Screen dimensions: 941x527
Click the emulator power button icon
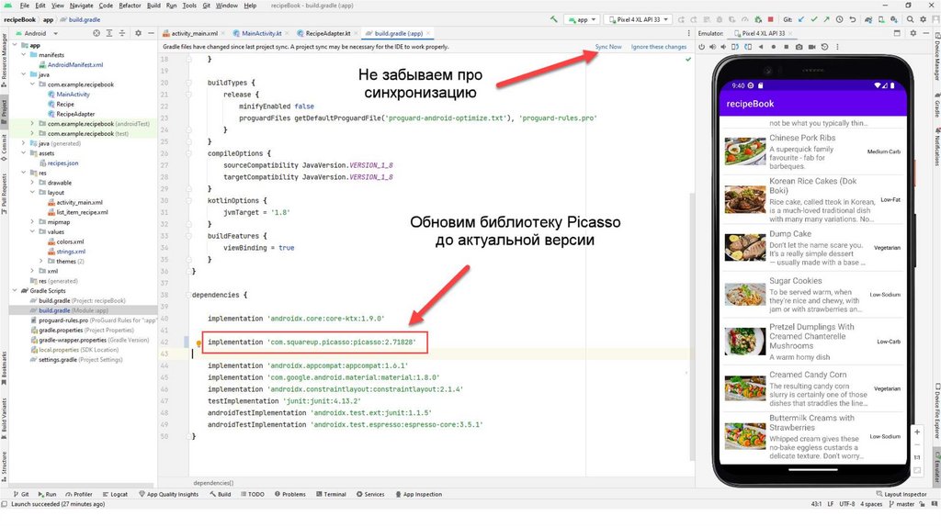tap(702, 46)
